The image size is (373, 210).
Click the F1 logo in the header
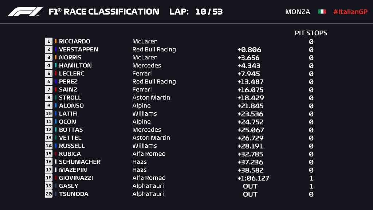pyautogui.click(x=25, y=12)
